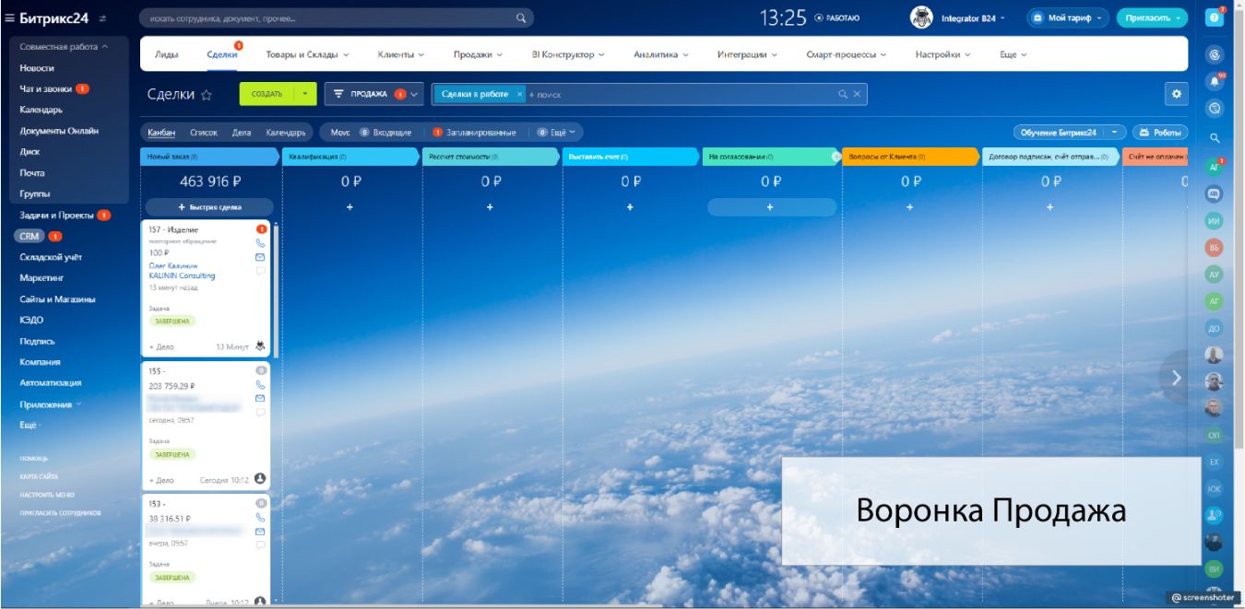Click Быстрая сделка button
The image size is (1245, 609).
[209, 207]
